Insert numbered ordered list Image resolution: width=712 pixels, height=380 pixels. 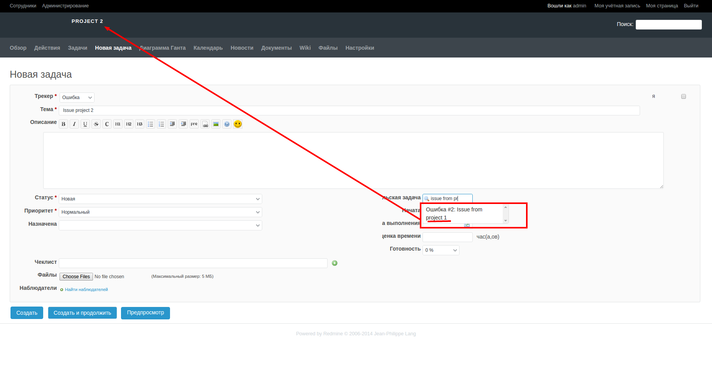[161, 124]
